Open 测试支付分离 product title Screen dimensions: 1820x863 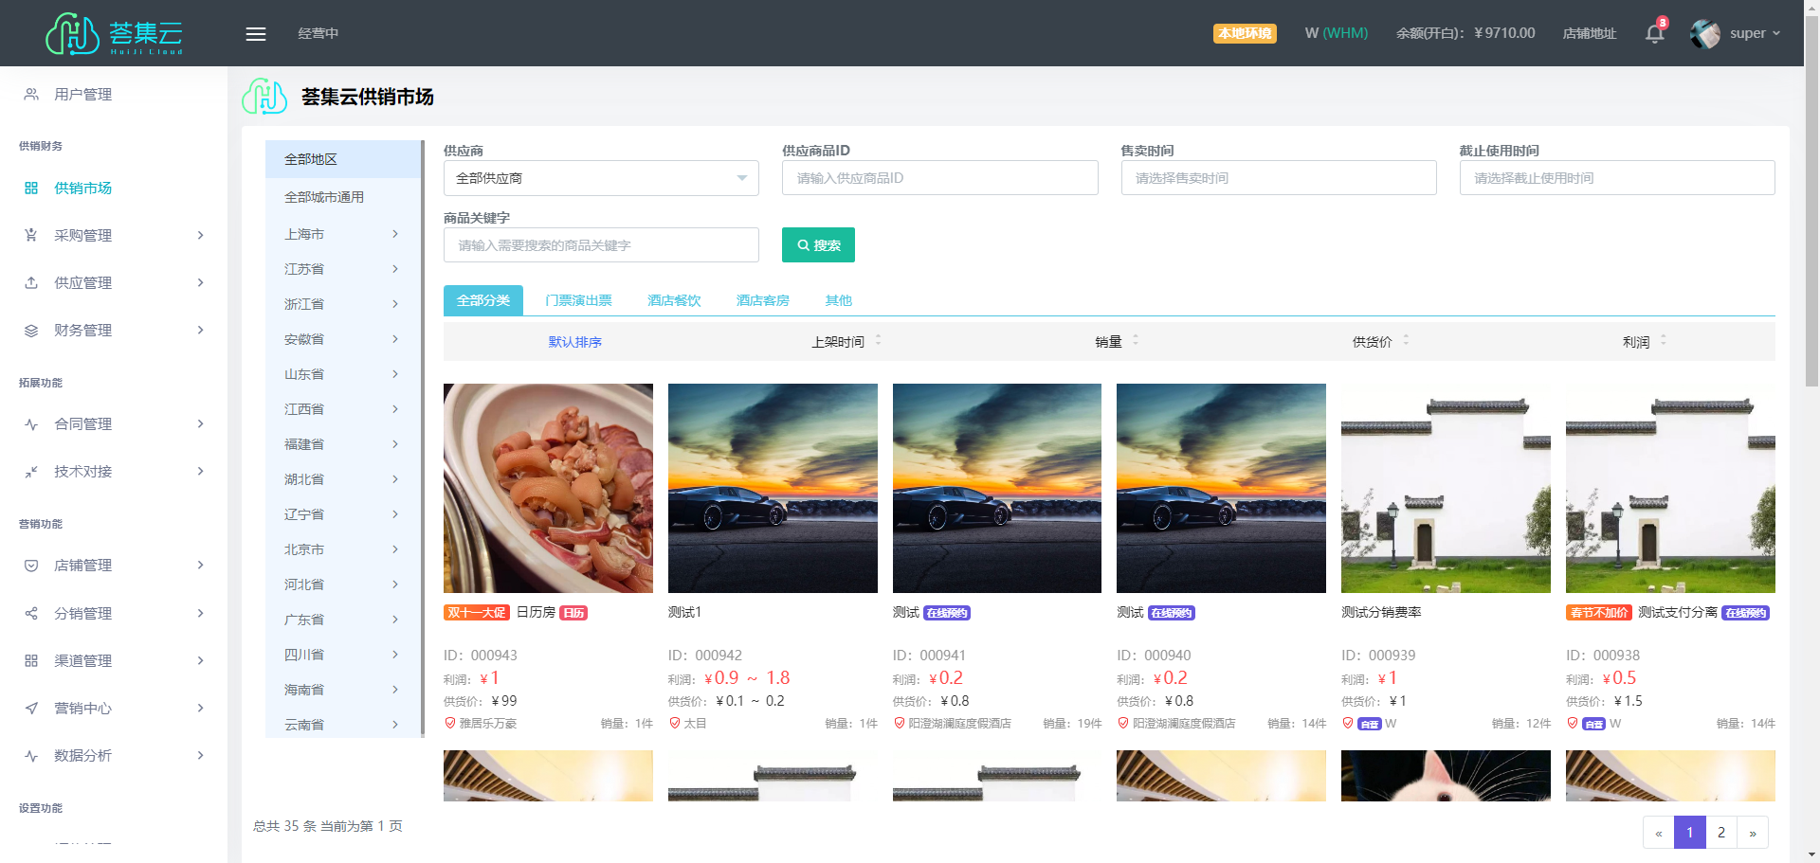coord(1678,613)
